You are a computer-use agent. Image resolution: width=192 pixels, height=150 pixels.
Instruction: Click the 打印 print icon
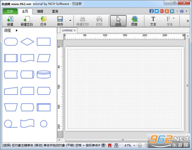(99, 21)
